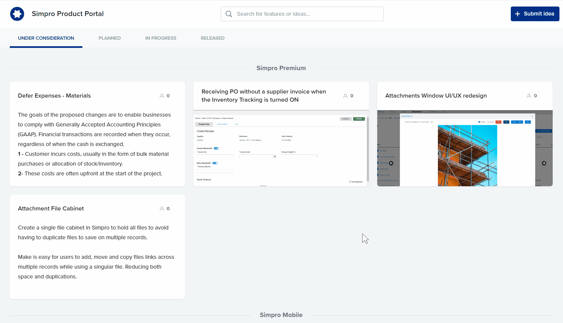Click vote count on Attachment File Cabinet card
Image resolution: width=563 pixels, height=323 pixels.
(168, 209)
